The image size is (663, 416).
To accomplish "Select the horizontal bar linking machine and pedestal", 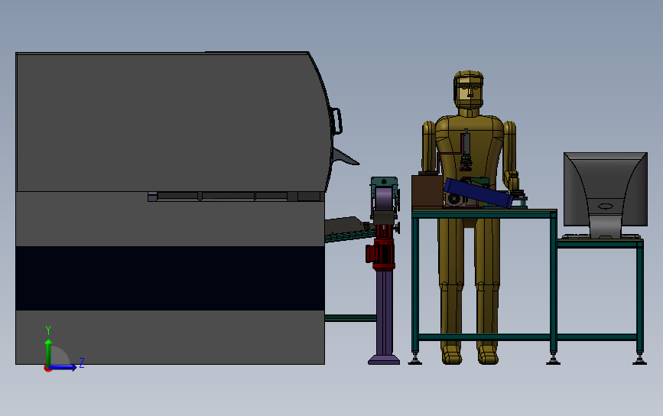I will coord(350,318).
